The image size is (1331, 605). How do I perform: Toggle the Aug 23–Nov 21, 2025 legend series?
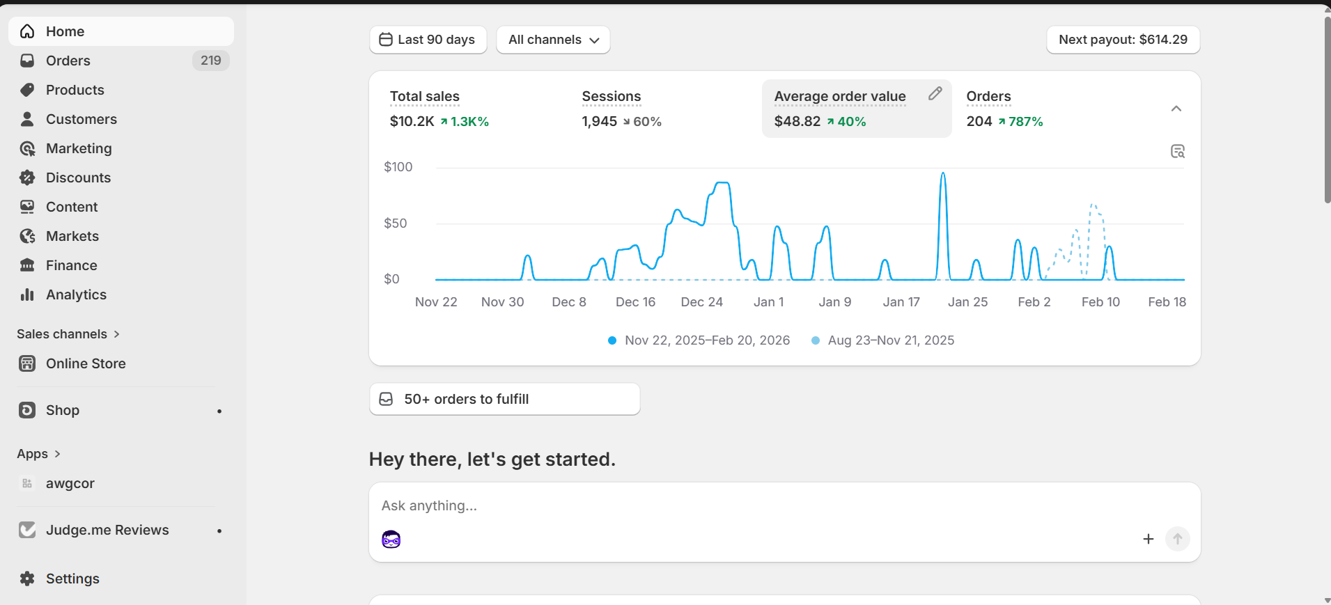pos(883,340)
